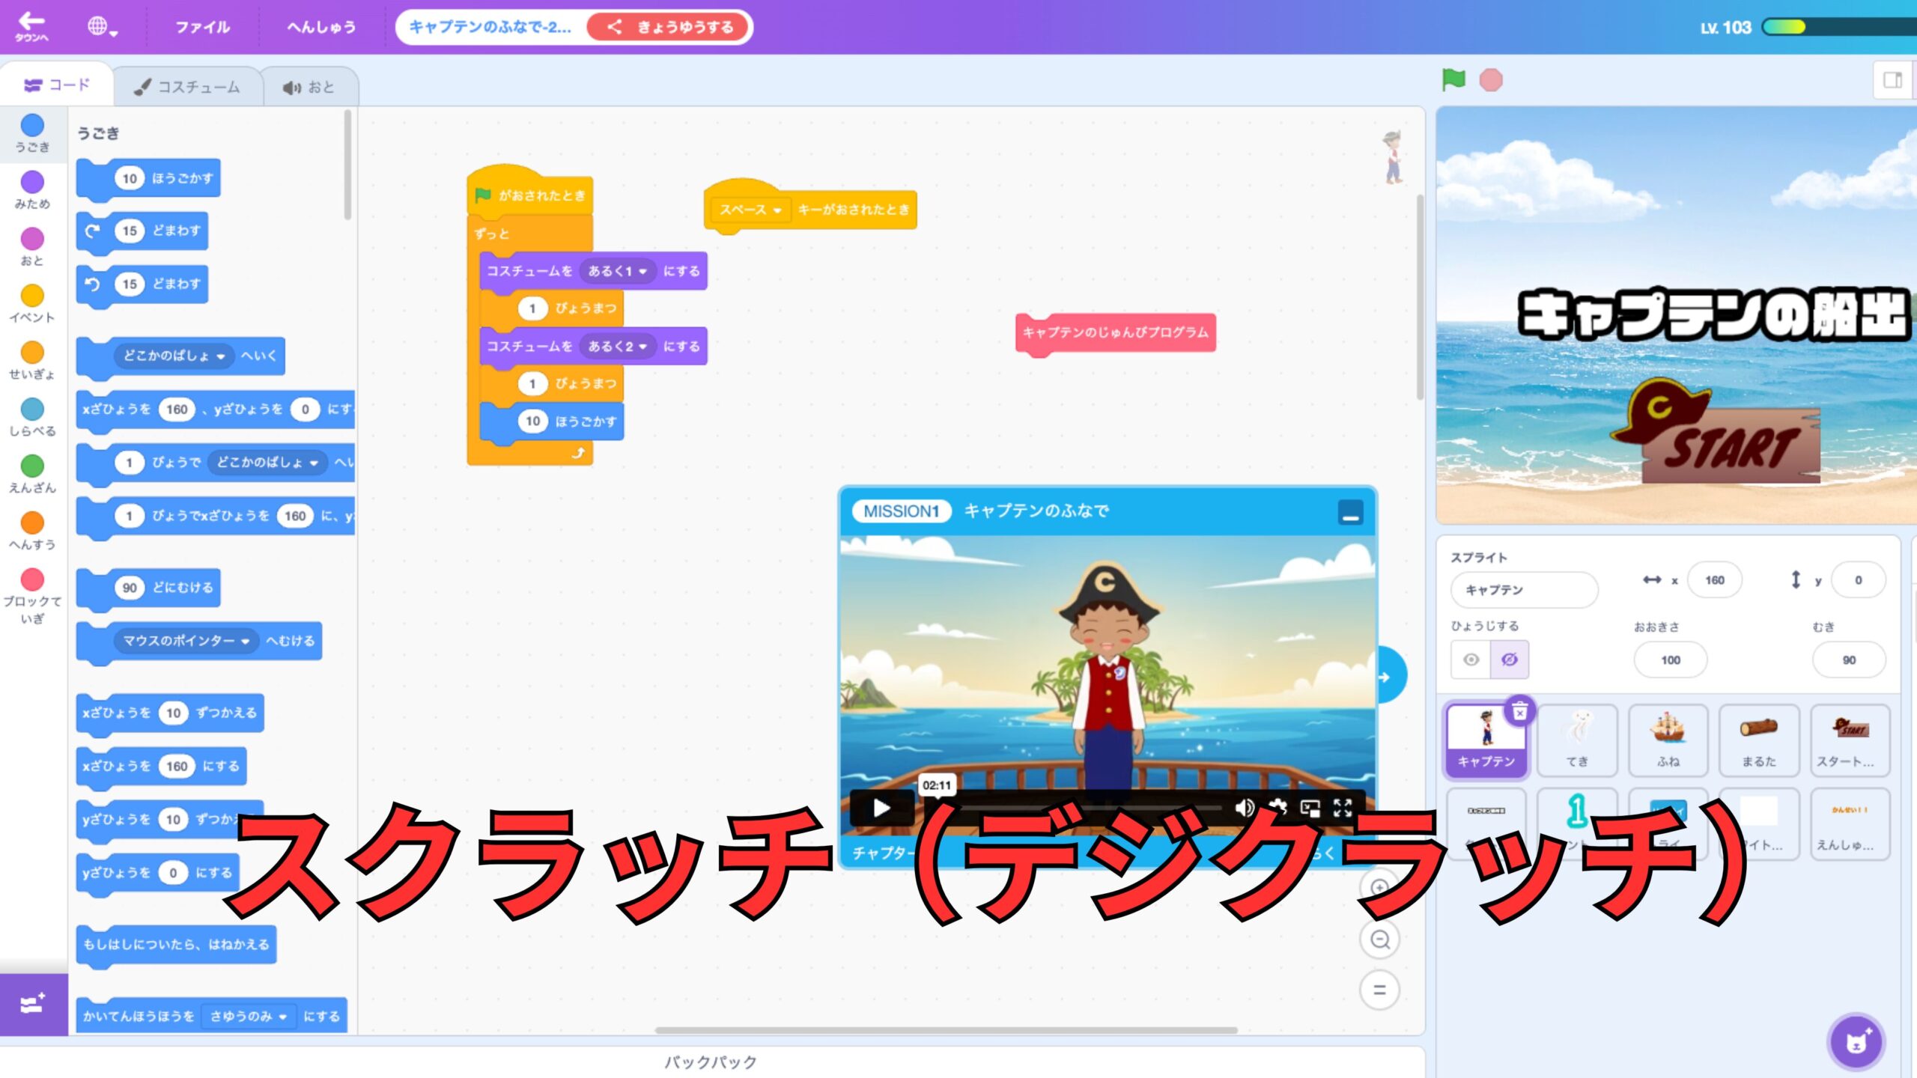Open the add-extension button at bottom left
This screenshot has width=1917, height=1078.
31,1002
